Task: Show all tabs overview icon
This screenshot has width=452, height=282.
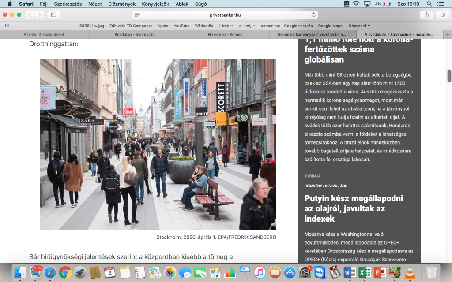Action: [x=442, y=15]
